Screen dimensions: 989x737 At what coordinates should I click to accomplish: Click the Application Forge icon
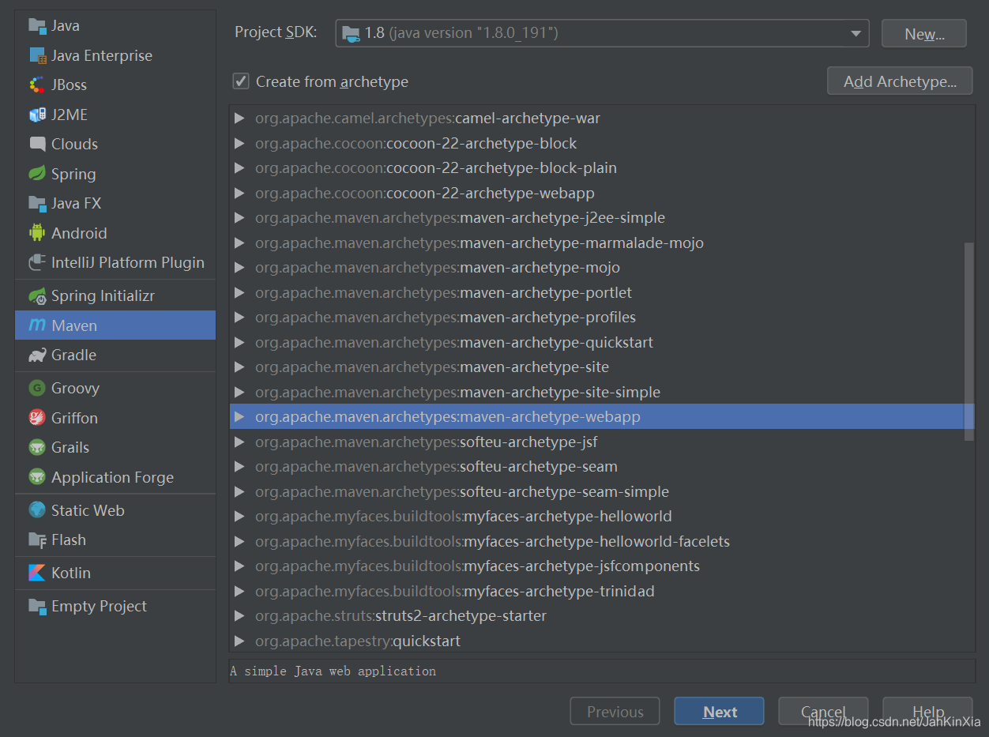click(37, 477)
